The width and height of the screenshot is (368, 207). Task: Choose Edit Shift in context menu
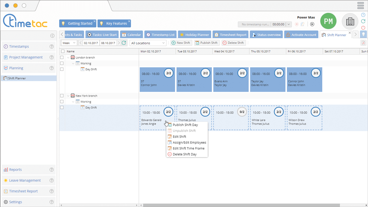point(187,137)
